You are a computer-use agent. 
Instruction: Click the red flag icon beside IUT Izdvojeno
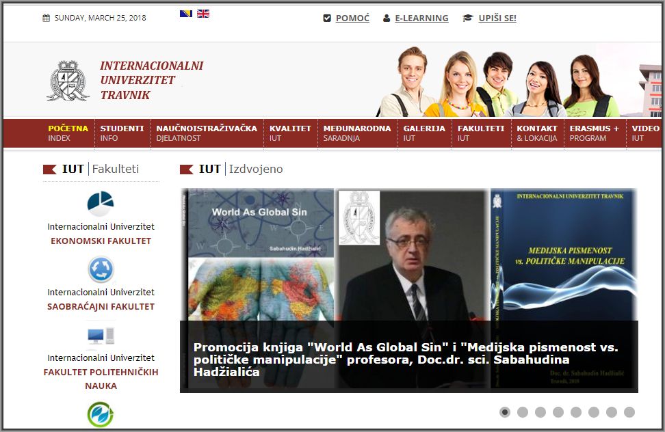coord(187,170)
